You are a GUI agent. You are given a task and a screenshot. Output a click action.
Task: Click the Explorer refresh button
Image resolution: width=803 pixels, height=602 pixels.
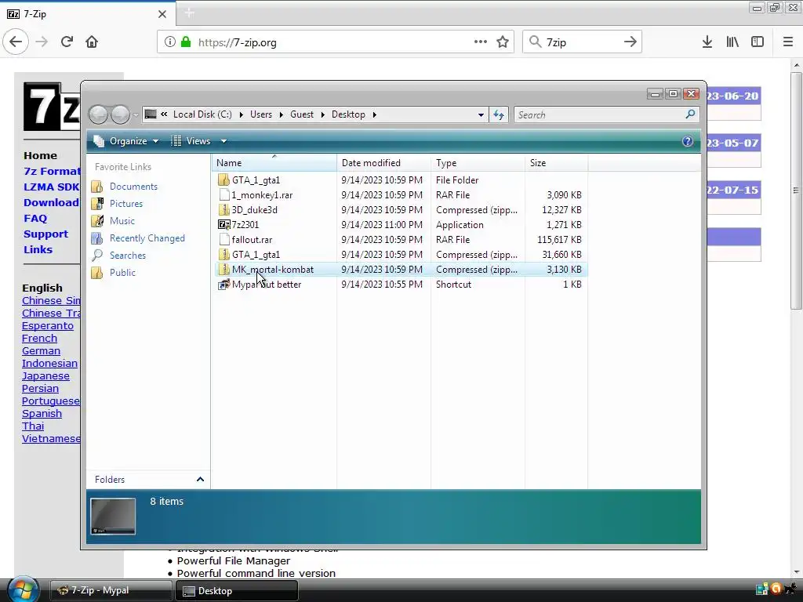499,114
